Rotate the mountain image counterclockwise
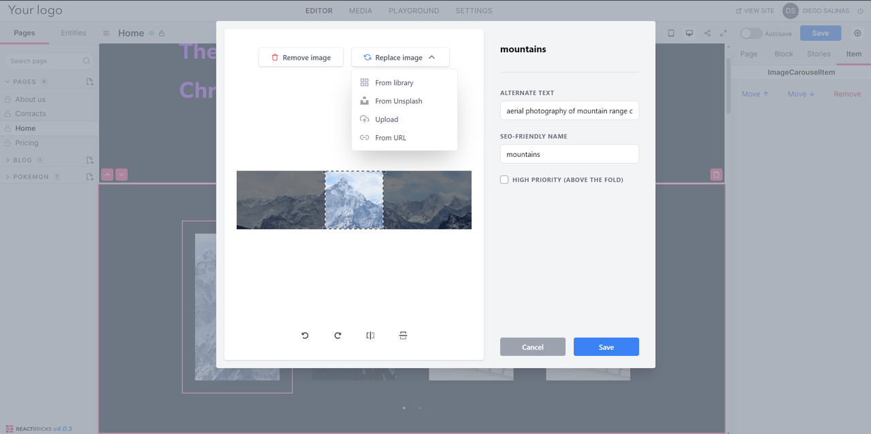 coord(304,335)
